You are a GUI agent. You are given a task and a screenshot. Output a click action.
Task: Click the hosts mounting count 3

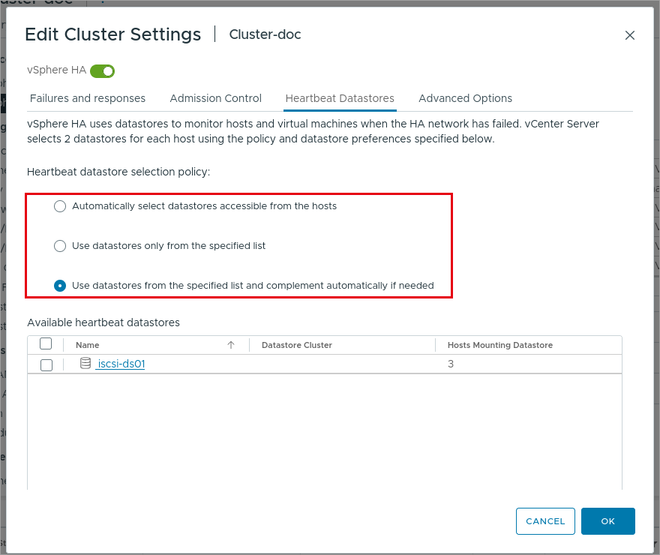click(x=451, y=364)
